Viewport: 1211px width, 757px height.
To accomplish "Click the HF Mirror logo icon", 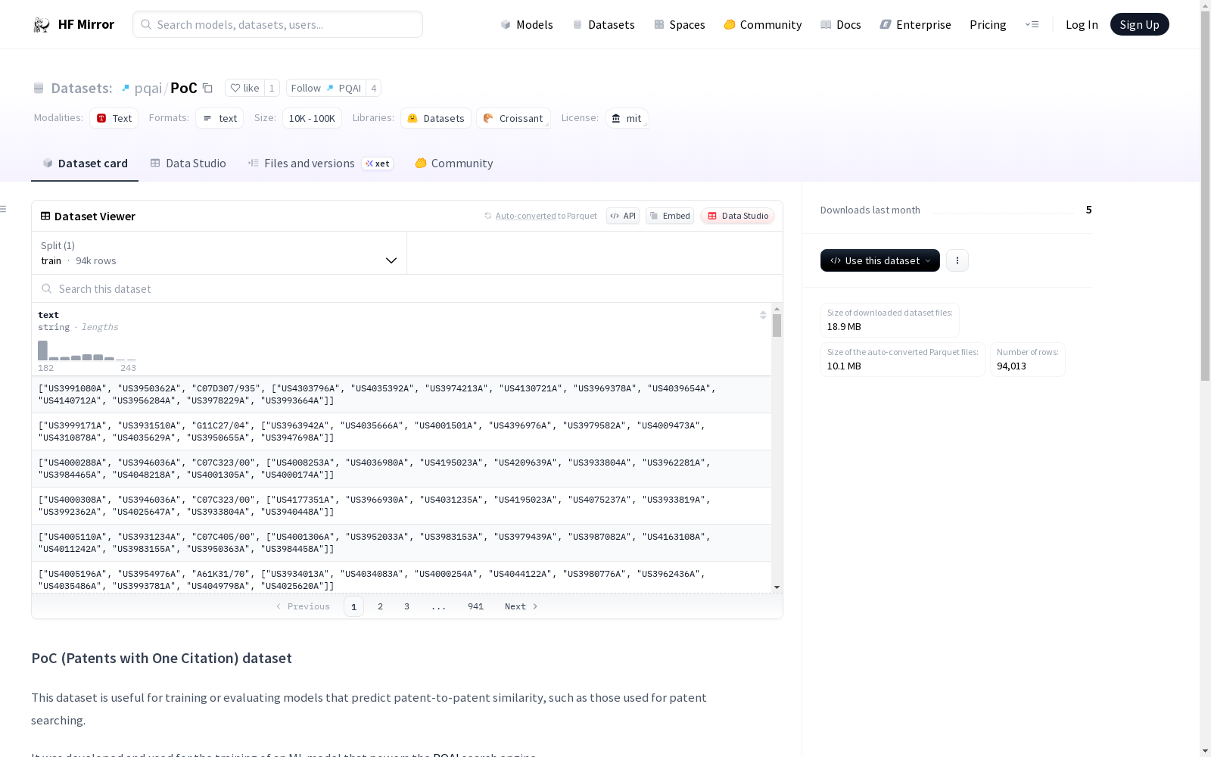I will (42, 24).
